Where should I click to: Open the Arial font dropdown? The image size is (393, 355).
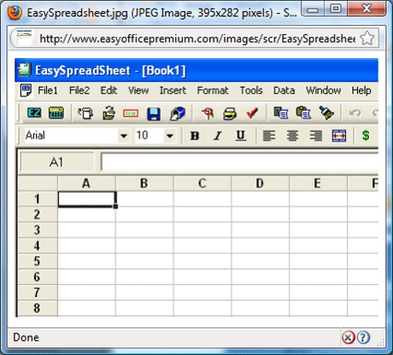tap(124, 136)
